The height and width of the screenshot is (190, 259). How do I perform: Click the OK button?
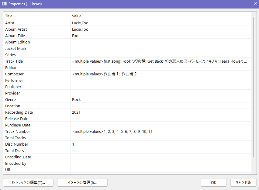(x=213, y=182)
